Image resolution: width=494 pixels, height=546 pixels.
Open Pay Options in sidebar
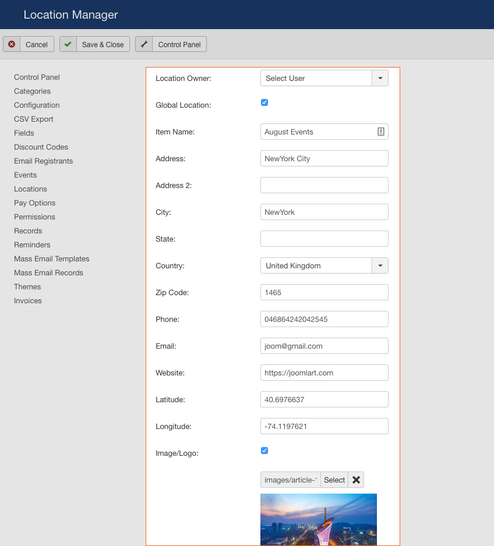click(35, 203)
